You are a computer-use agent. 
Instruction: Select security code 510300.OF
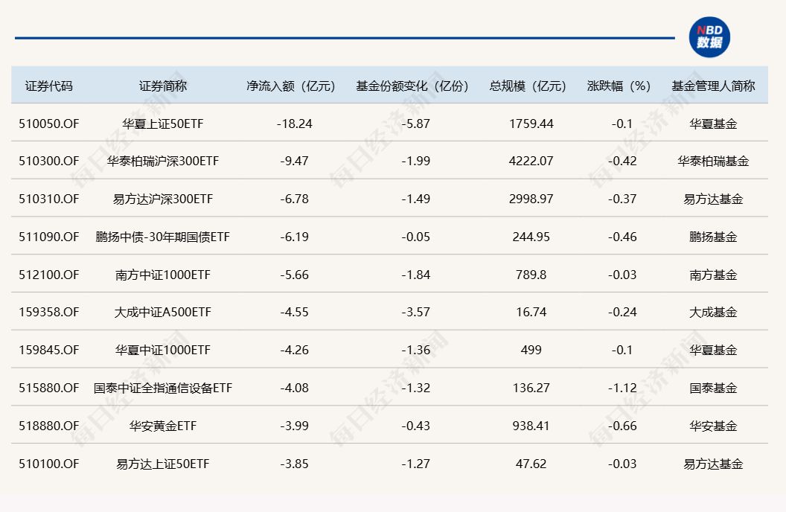click(49, 161)
